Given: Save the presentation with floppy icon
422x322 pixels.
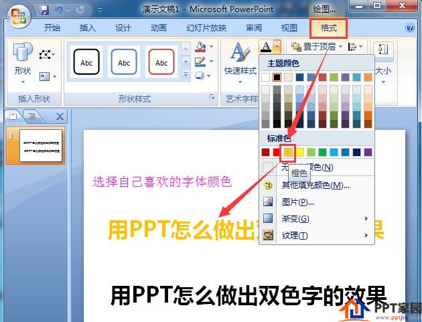Looking at the screenshot, I should coord(44,10).
